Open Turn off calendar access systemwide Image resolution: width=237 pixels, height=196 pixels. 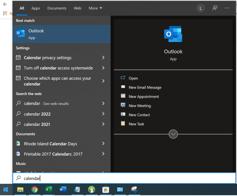(x=62, y=68)
